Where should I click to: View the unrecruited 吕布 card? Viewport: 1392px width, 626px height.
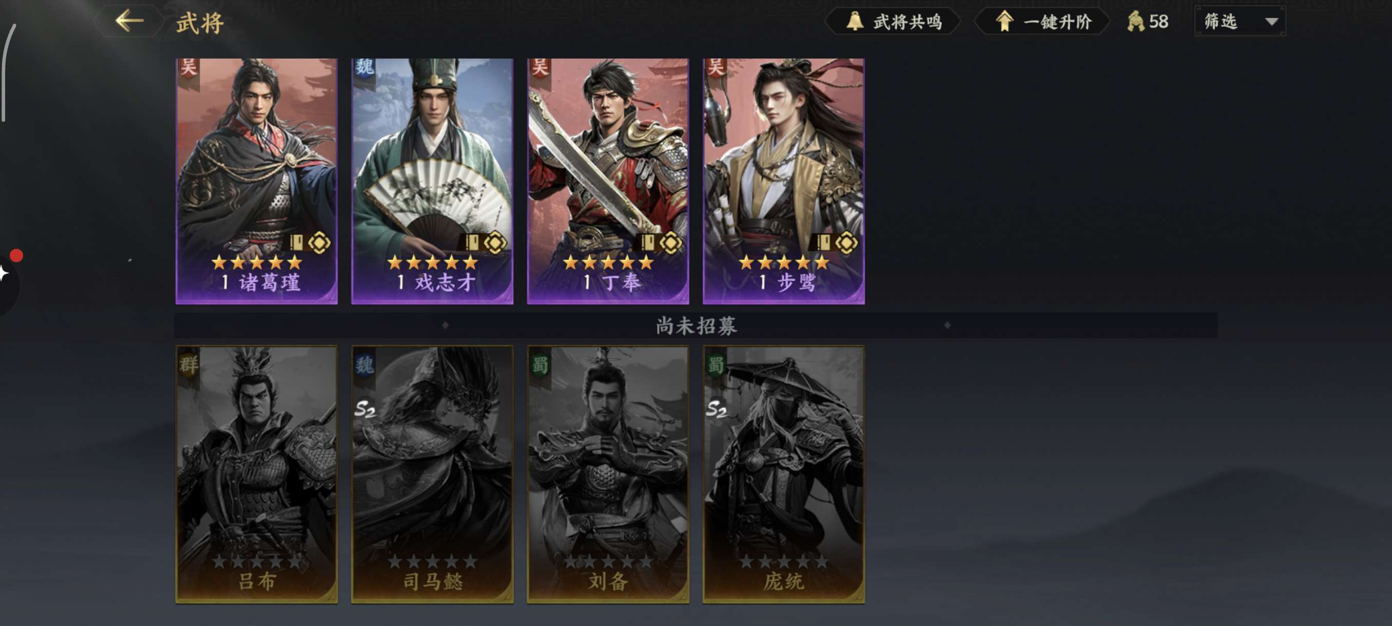(x=257, y=474)
